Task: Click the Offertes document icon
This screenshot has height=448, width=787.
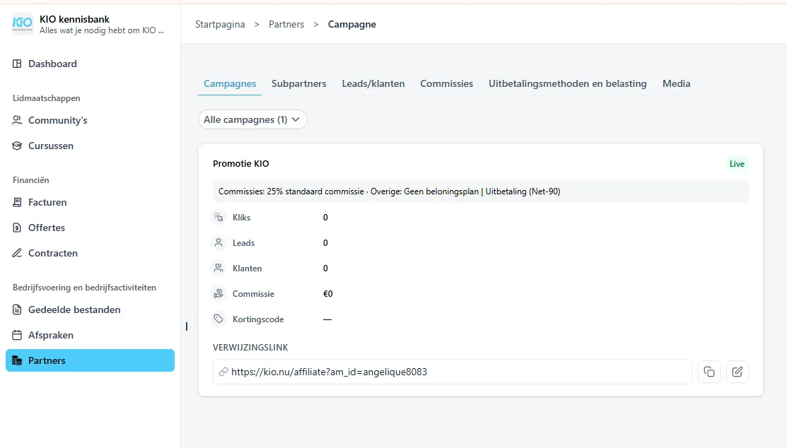Action: click(17, 228)
